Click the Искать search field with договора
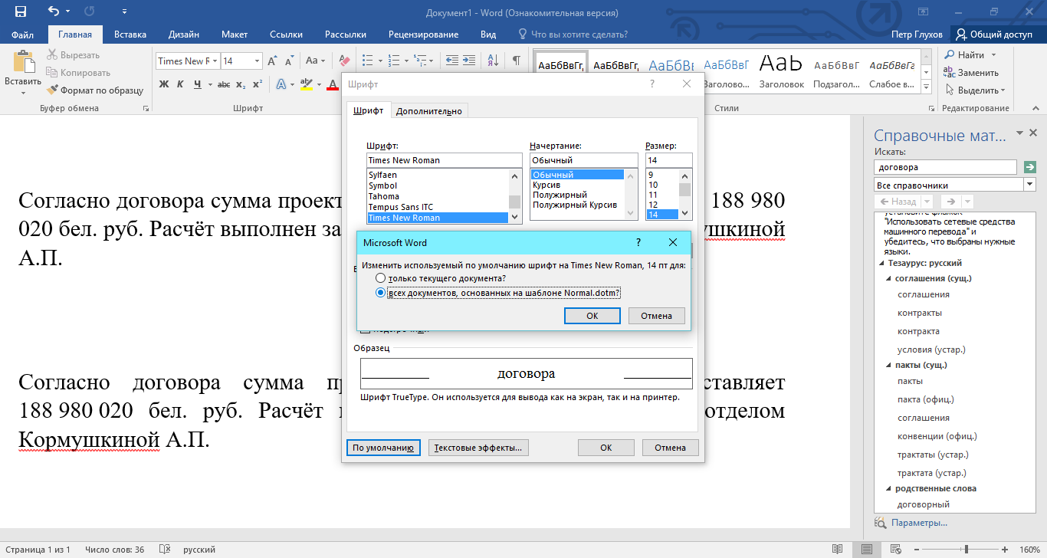The height and width of the screenshot is (558, 1047). point(945,166)
